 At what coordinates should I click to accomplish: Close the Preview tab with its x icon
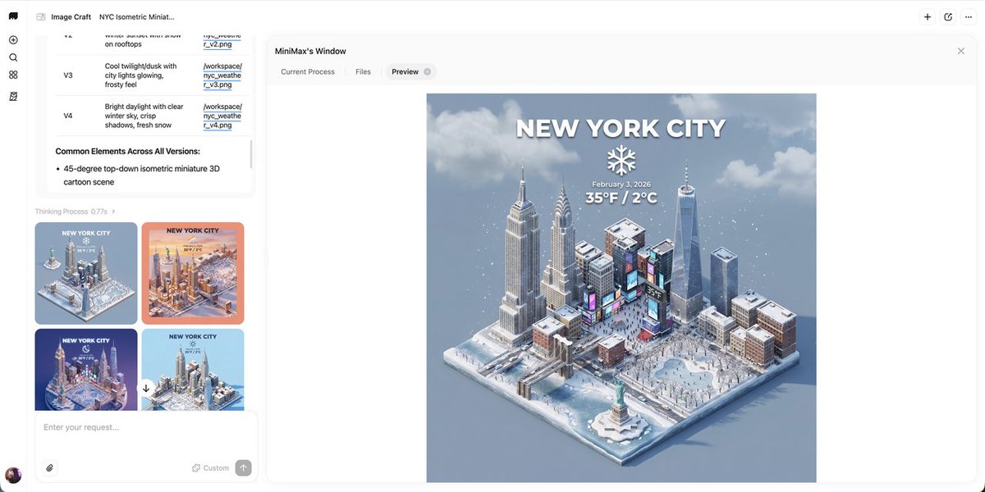tap(428, 72)
